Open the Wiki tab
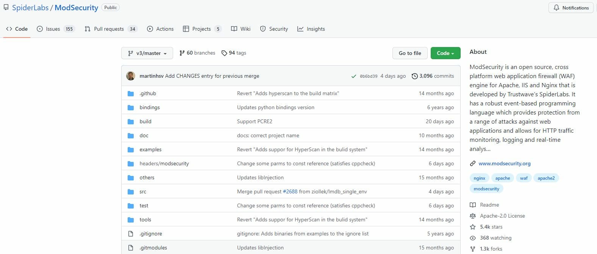Image resolution: width=597 pixels, height=254 pixels. tap(241, 29)
